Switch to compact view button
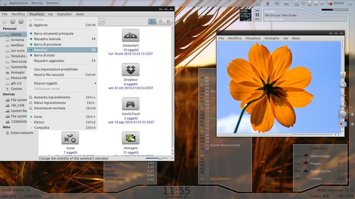Viewport: 355px width, 199px height. (169, 21)
